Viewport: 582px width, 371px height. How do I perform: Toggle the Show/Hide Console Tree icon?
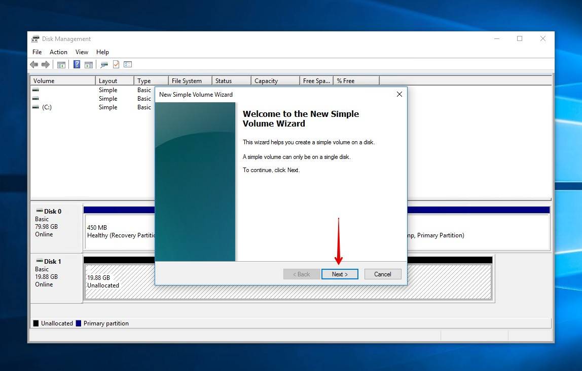[61, 64]
